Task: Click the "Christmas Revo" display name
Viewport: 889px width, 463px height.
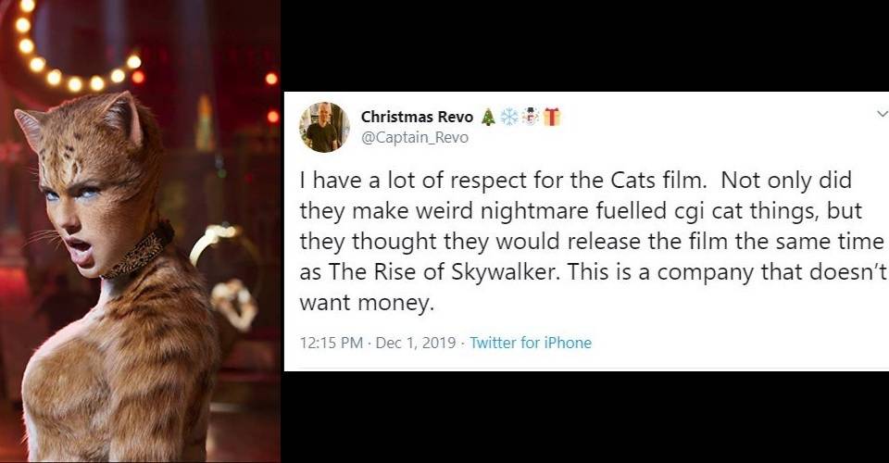Action: pos(417,117)
